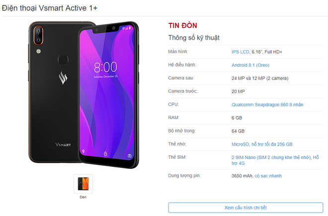Click the lock icon on phone screen

tap(105, 153)
